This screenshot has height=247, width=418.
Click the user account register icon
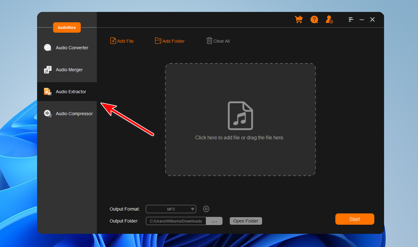[329, 19]
